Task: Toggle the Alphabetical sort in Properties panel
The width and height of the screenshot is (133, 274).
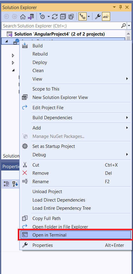Action: coord(15,184)
